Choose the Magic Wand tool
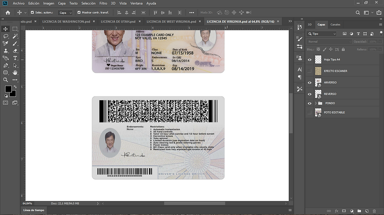Image resolution: width=384 pixels, height=215 pixels. click(15, 36)
